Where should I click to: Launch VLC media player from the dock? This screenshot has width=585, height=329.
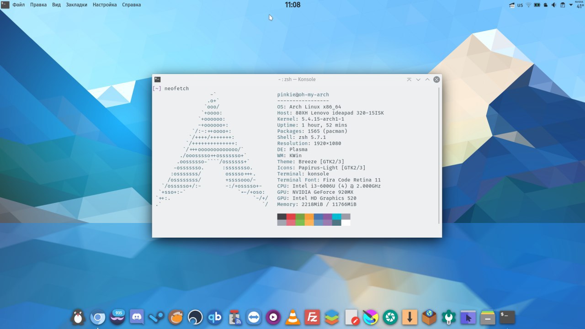[x=293, y=317]
